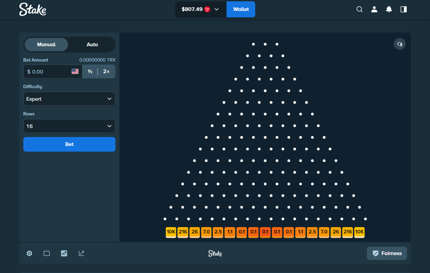The height and width of the screenshot is (273, 430).
Task: Click the blue Bet button
Action: [x=69, y=144]
